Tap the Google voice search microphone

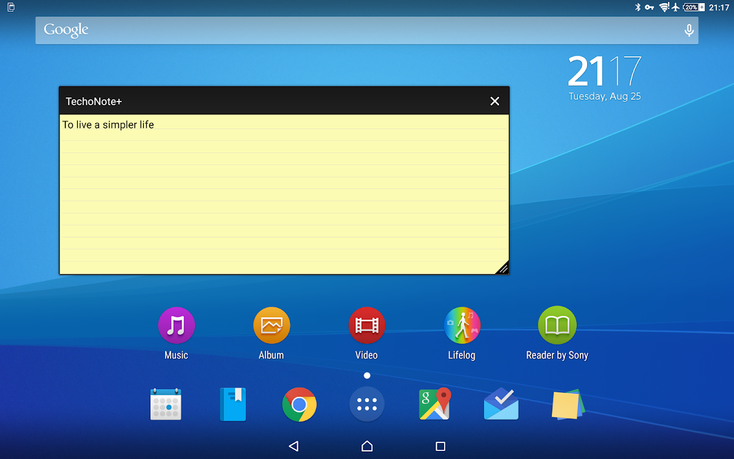click(x=689, y=31)
